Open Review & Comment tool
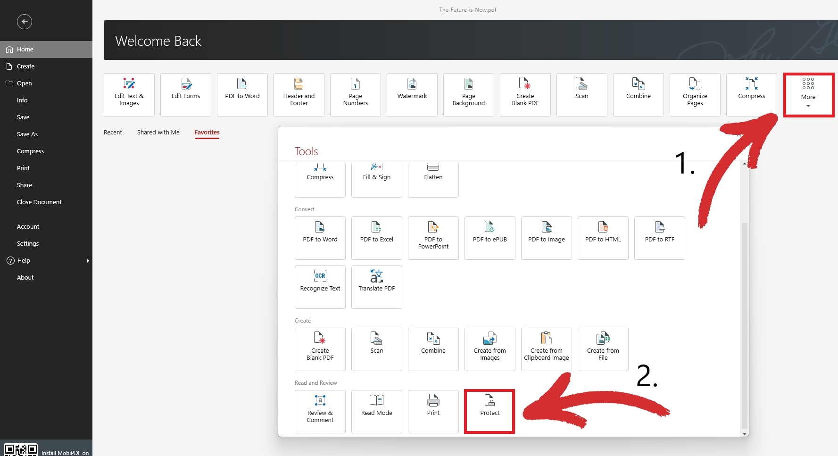 [x=320, y=412]
